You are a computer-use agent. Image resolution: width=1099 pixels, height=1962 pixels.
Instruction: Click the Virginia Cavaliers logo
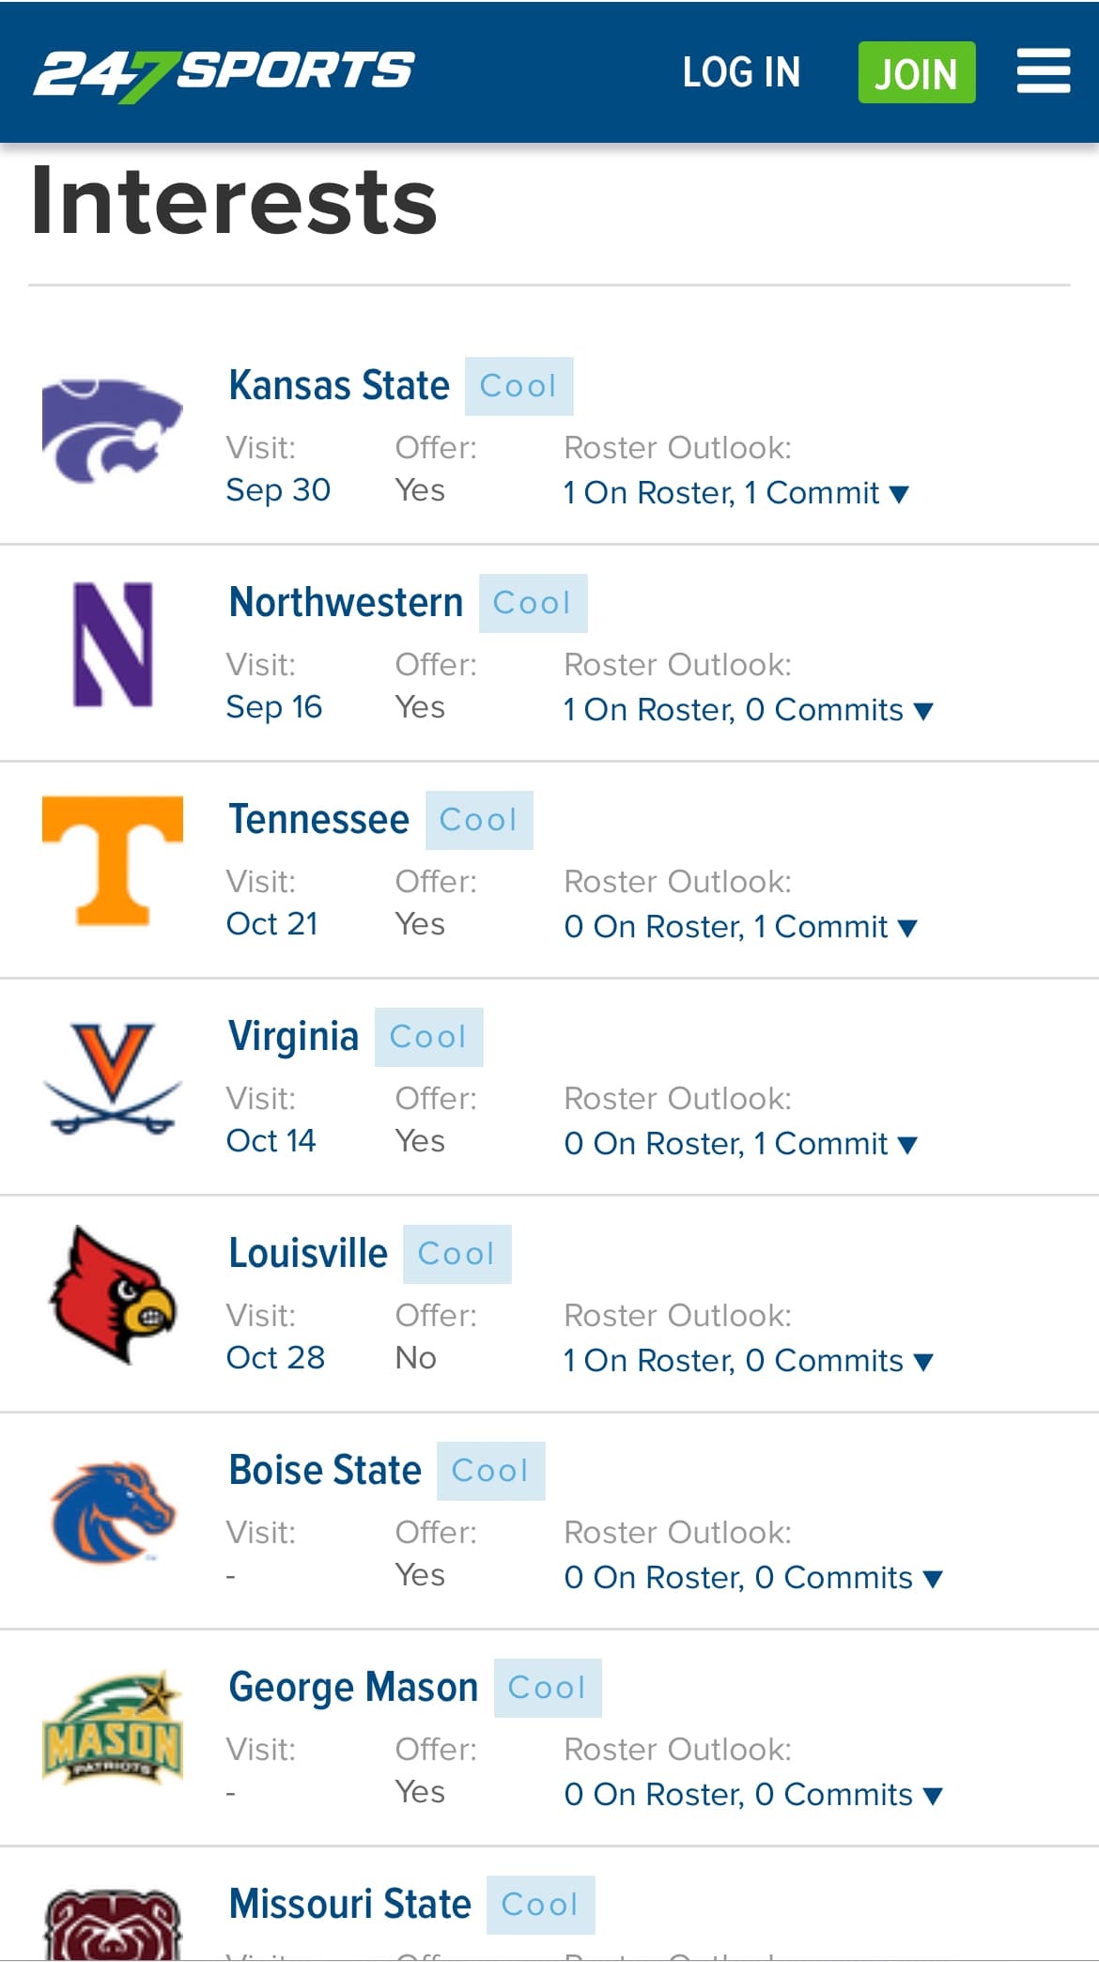[113, 1078]
